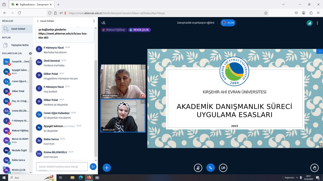Share webcam with the camera button
The width and height of the screenshot is (323, 181).
click(223, 168)
